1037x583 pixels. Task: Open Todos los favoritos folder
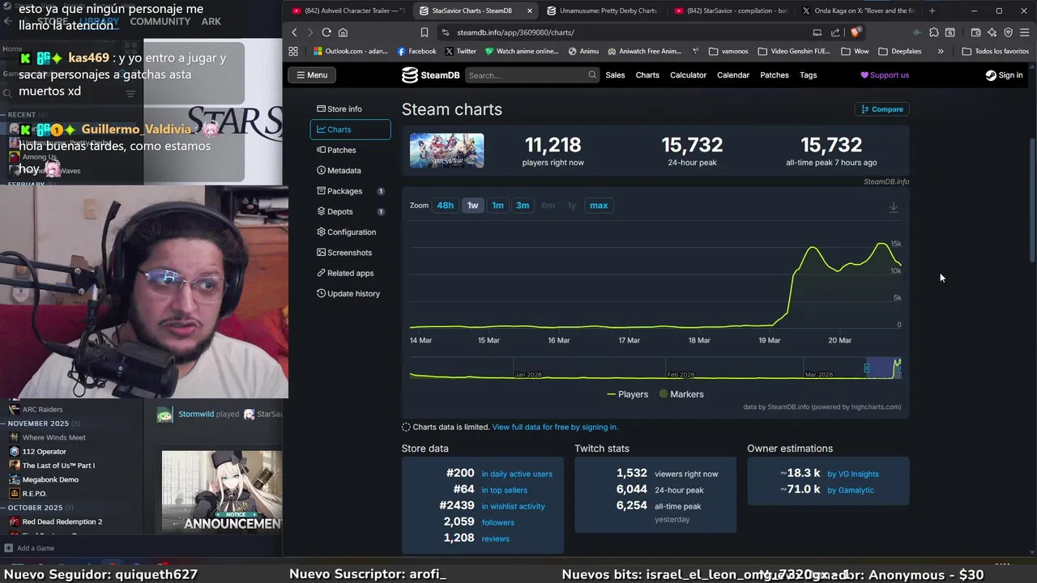tap(996, 51)
